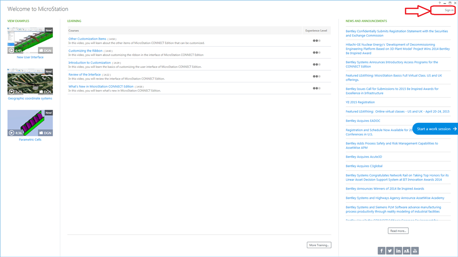The width and height of the screenshot is (458, 257).
Task: Click the More Training button
Action: click(319, 245)
